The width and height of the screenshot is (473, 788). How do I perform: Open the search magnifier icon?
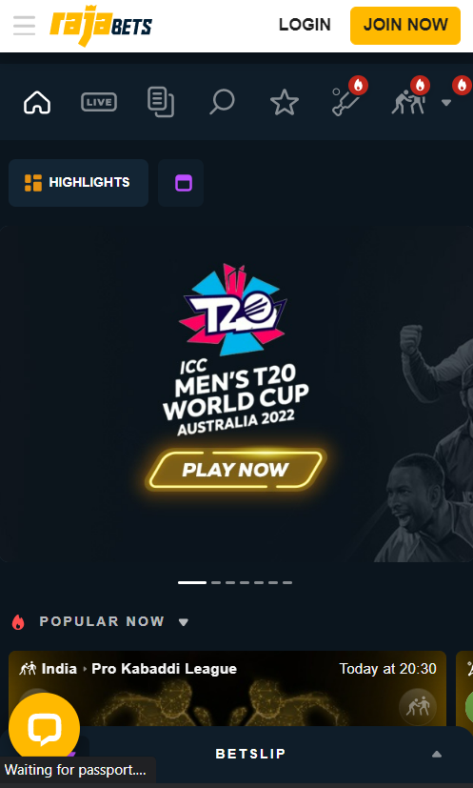(222, 102)
